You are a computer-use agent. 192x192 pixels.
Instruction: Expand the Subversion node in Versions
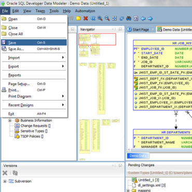pos(5,181)
